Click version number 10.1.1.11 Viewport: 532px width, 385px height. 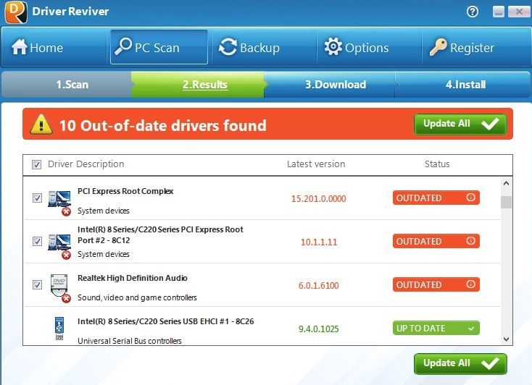tap(319, 242)
